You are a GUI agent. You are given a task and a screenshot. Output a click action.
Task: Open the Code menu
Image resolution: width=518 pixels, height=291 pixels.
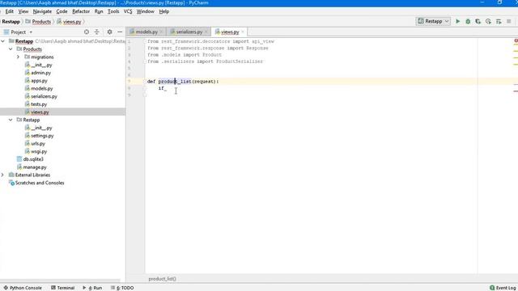point(62,11)
